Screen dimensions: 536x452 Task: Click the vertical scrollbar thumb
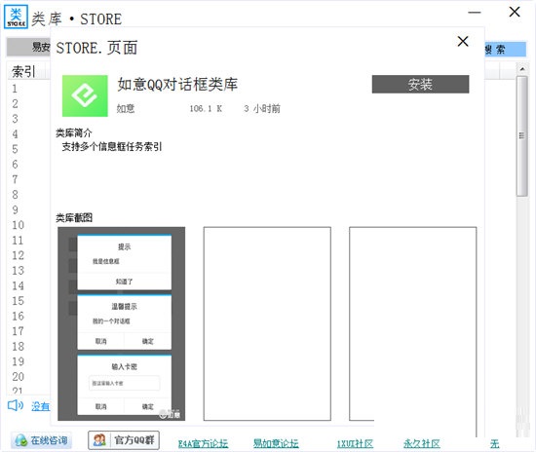(x=522, y=136)
